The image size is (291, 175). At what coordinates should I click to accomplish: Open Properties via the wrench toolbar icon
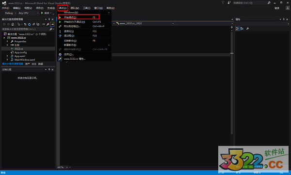pyautogui.click(x=48, y=24)
